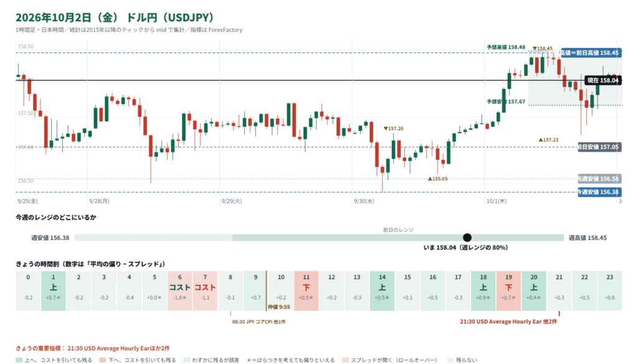The image size is (638, 364).
Task: Click the 9/30(水) date axis label
Action: coord(364,201)
